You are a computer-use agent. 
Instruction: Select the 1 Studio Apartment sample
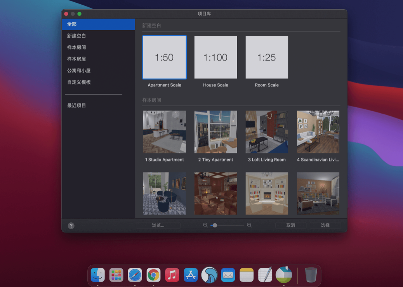(x=164, y=132)
